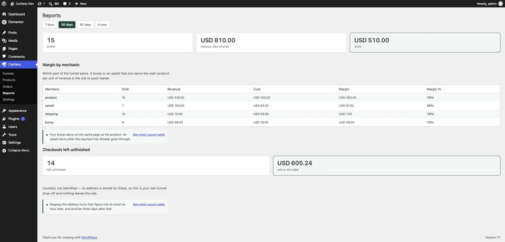
Task: Click the Pages sidebar icon
Action: (x=4, y=49)
